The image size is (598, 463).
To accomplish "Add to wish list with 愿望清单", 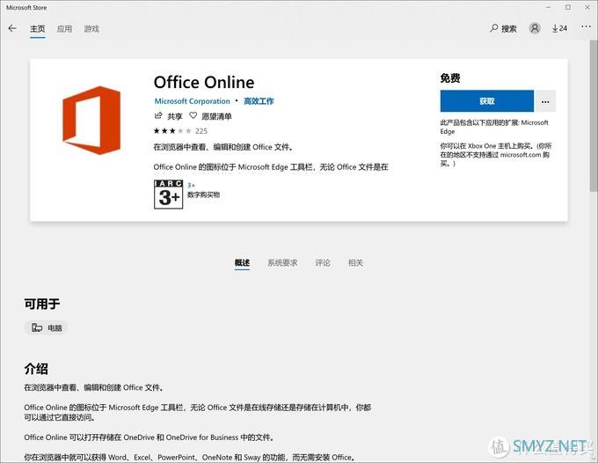I will (x=210, y=116).
